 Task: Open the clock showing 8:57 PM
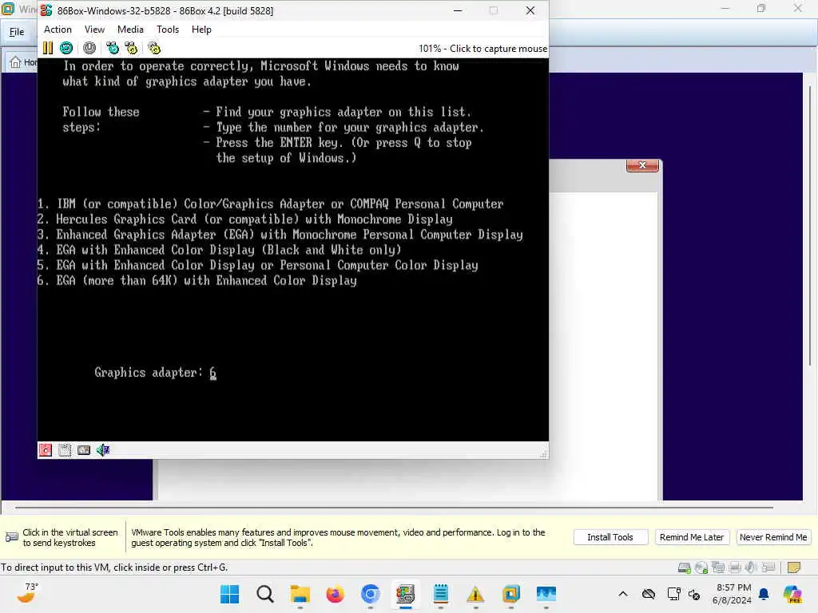[732, 594]
